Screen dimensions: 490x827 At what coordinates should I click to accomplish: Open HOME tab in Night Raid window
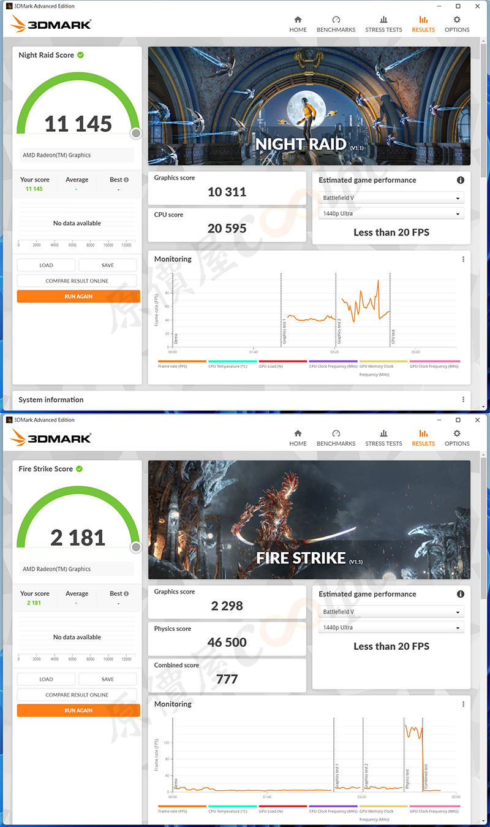click(298, 25)
